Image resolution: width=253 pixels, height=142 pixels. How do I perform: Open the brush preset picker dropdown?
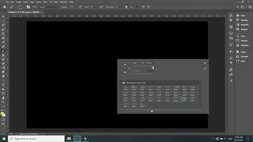tap(24, 7)
